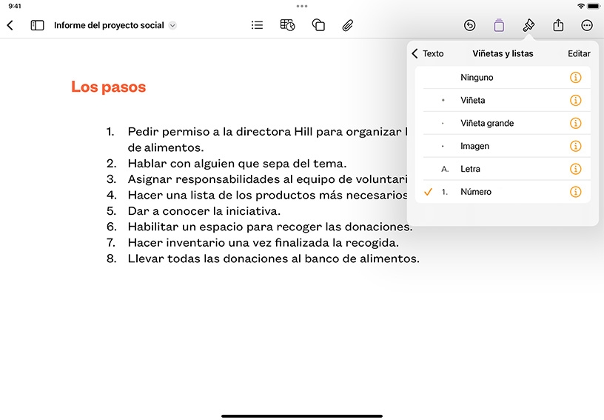Expand the document title dropdown chevron
The height and width of the screenshot is (420, 604).
(172, 25)
